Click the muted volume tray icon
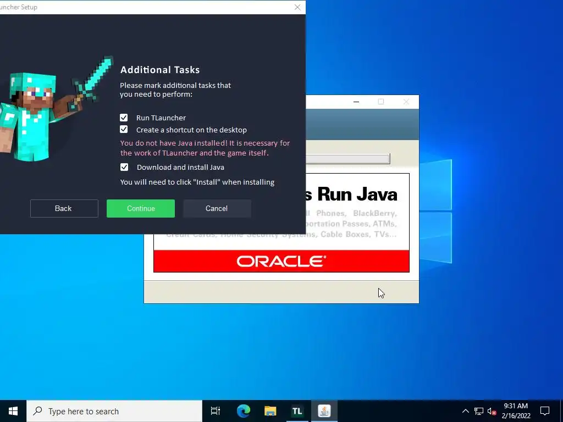 point(492,411)
